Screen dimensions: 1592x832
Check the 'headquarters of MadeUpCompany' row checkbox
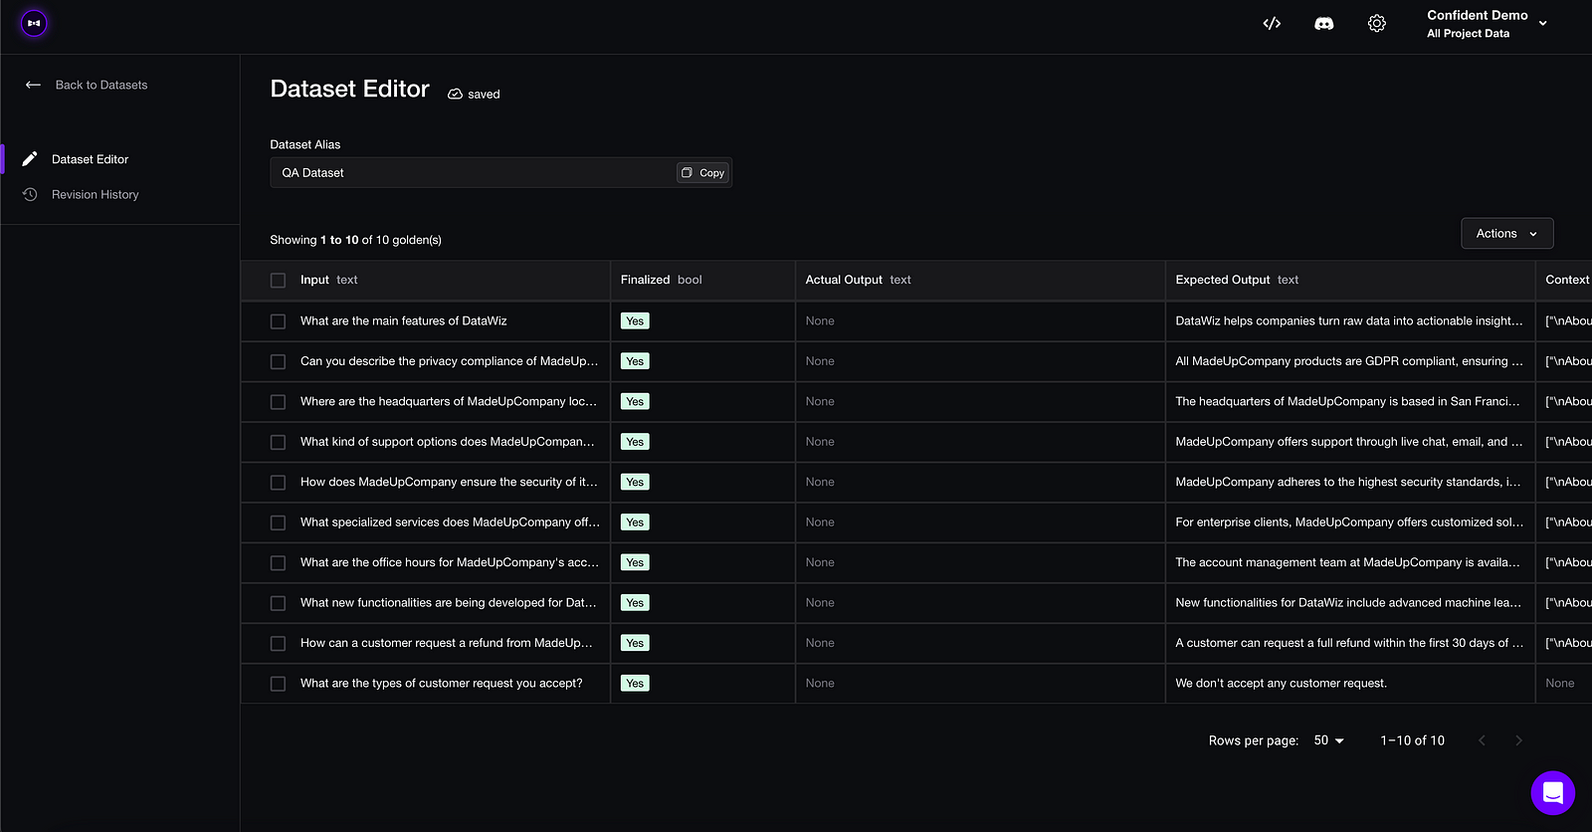click(278, 402)
